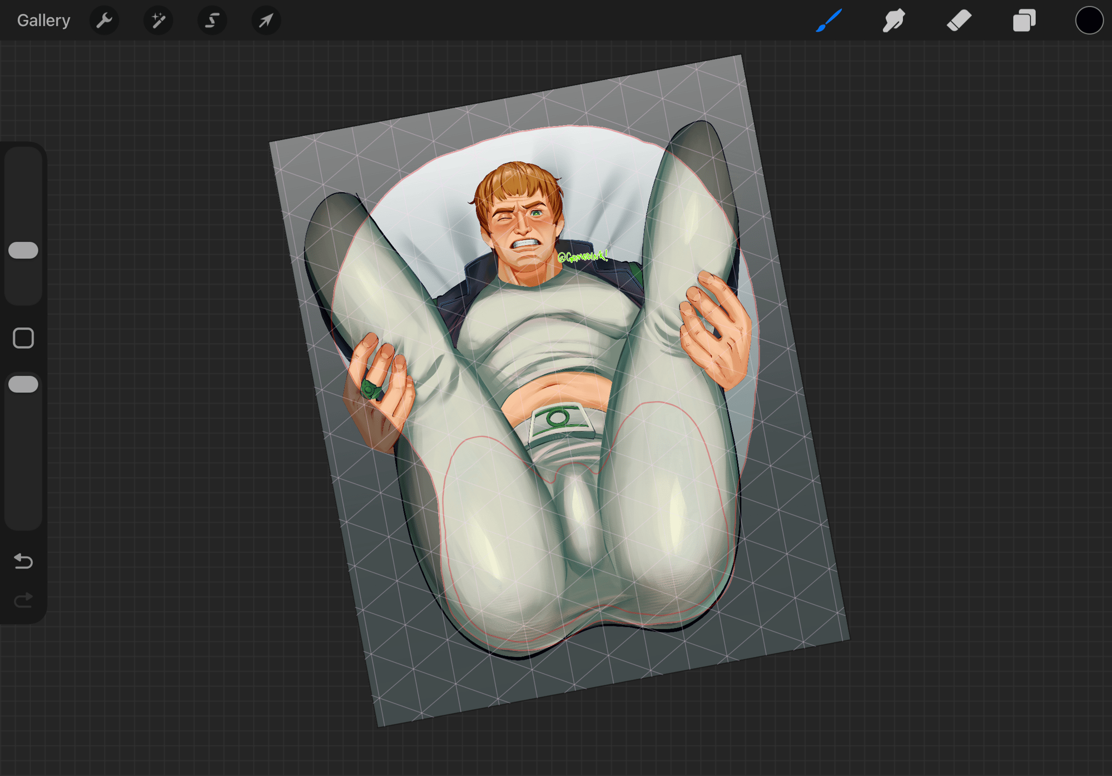The height and width of the screenshot is (776, 1112).
Task: Tap the green ring on the finger
Action: [x=370, y=389]
